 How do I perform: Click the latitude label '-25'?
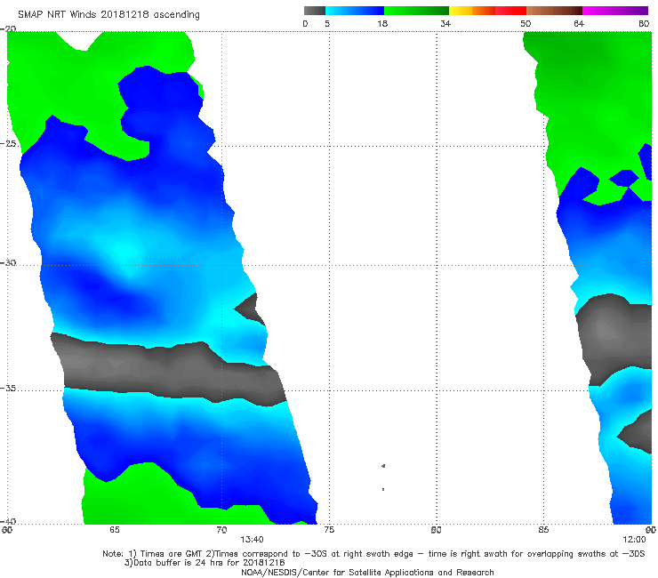coord(9,144)
